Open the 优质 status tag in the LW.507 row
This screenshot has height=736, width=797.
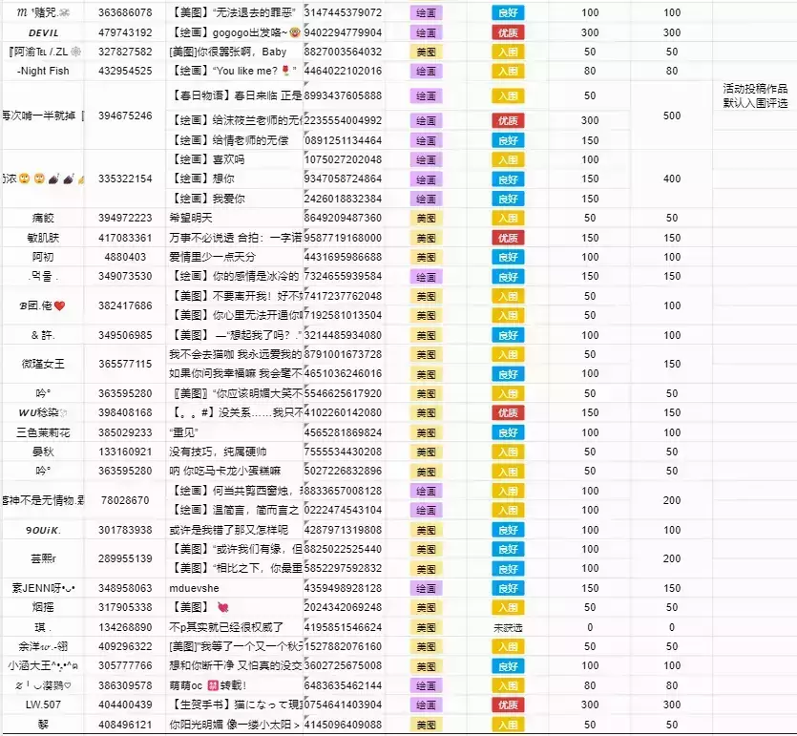coord(507,704)
